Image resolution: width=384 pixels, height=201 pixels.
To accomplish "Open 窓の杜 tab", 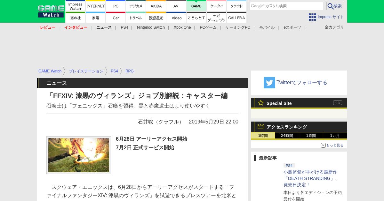I will [x=75, y=18].
